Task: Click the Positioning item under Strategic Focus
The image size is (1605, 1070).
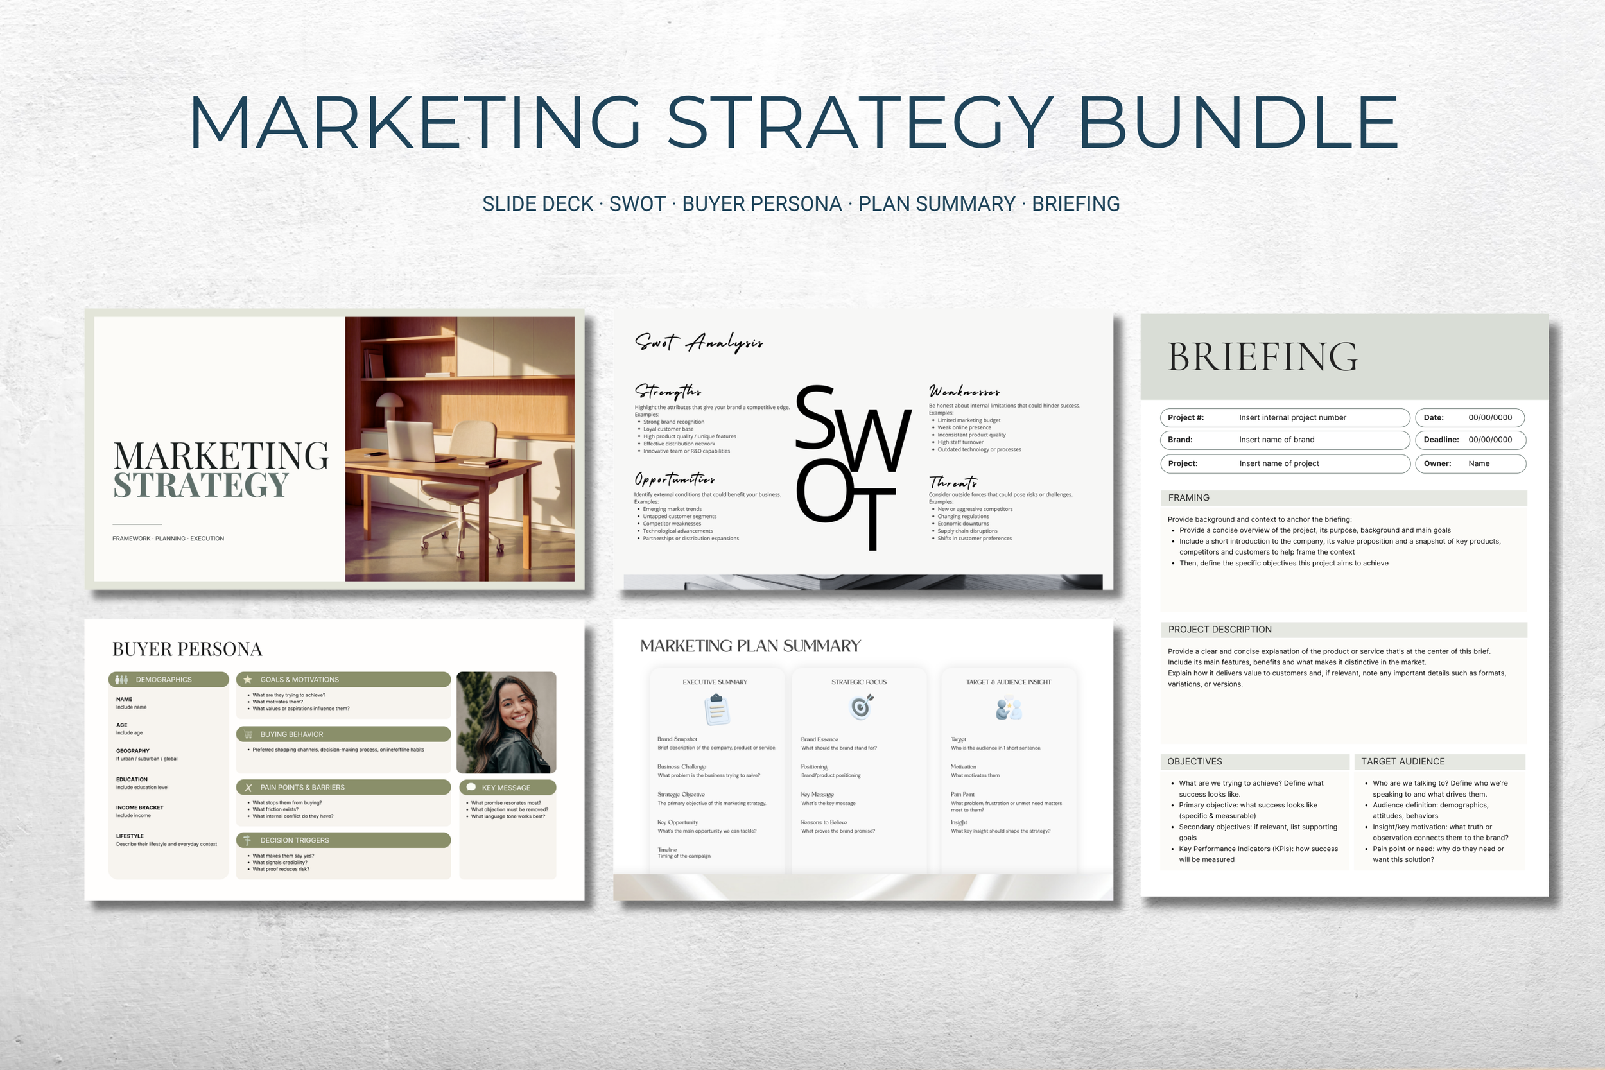Action: click(814, 767)
